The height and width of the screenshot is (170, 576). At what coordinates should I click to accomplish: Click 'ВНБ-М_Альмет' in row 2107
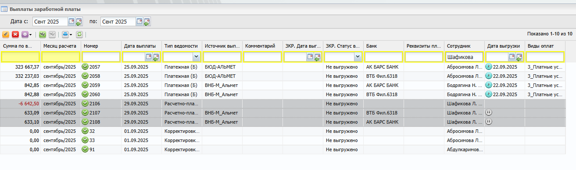coord(221,113)
